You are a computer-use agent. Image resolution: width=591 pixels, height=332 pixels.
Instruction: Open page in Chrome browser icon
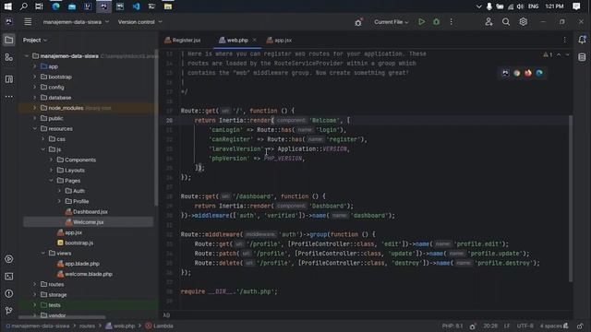517,73
